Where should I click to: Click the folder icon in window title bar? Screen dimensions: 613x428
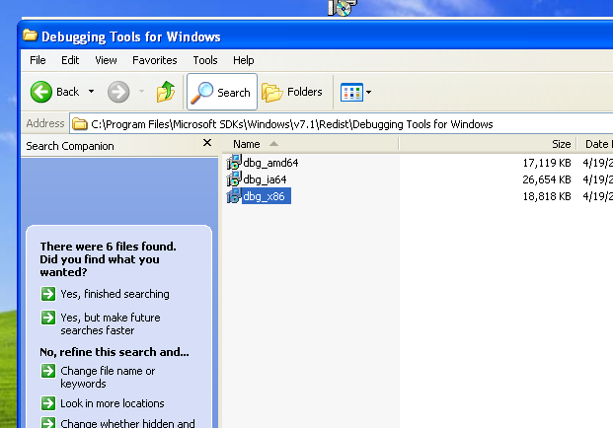(x=30, y=36)
